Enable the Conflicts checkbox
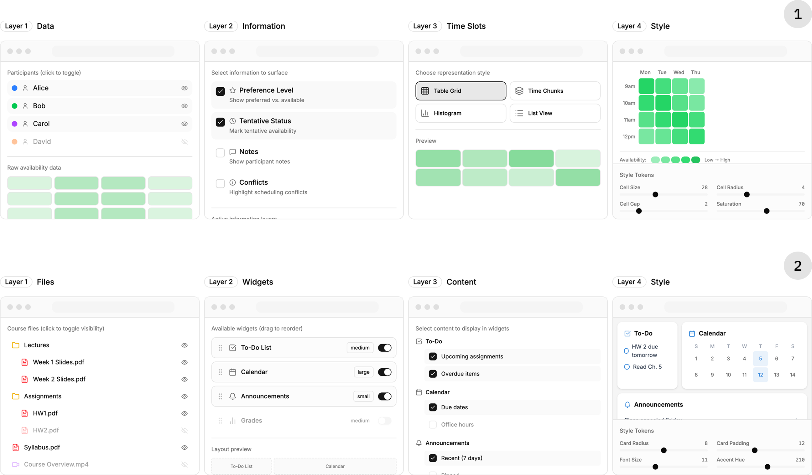The height and width of the screenshot is (475, 812). coord(220,183)
